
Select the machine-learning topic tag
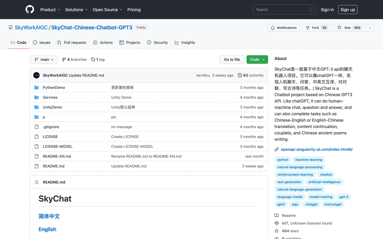pos(309,160)
